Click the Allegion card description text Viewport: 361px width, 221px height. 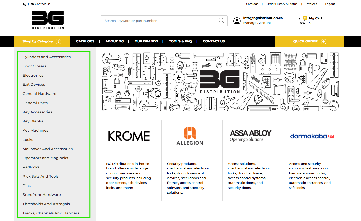tap(189, 178)
